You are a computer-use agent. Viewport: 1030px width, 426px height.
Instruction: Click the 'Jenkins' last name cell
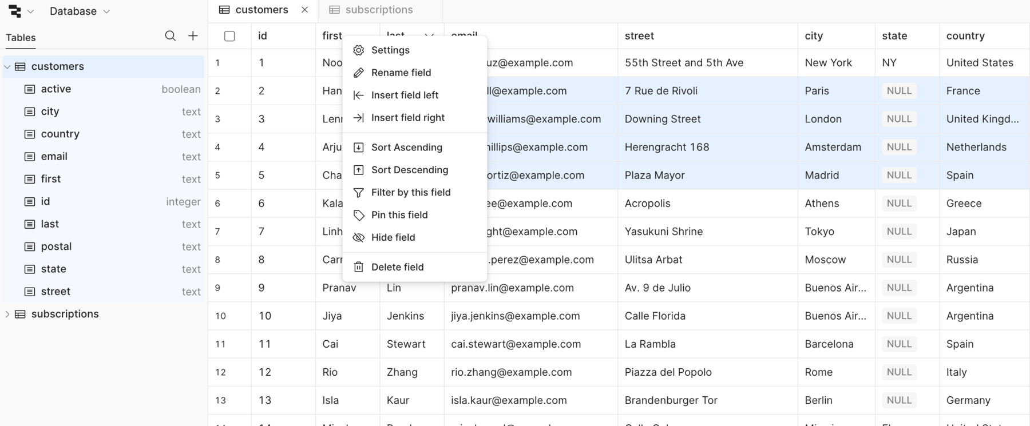point(412,316)
